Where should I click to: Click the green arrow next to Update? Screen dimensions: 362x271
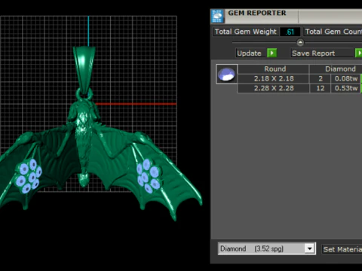coord(271,53)
